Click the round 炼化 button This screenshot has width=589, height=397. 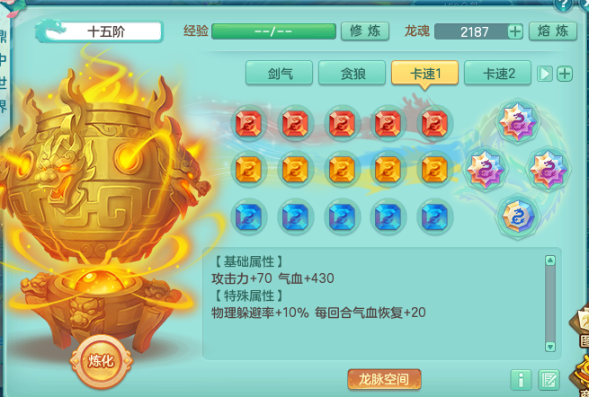tap(101, 361)
